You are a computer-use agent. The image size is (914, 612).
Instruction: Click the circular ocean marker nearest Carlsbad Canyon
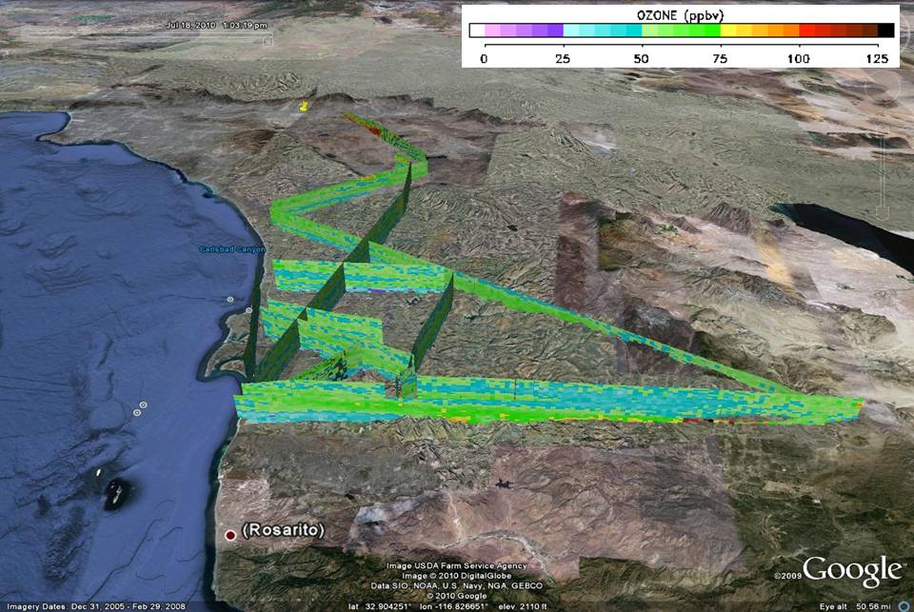[230, 300]
